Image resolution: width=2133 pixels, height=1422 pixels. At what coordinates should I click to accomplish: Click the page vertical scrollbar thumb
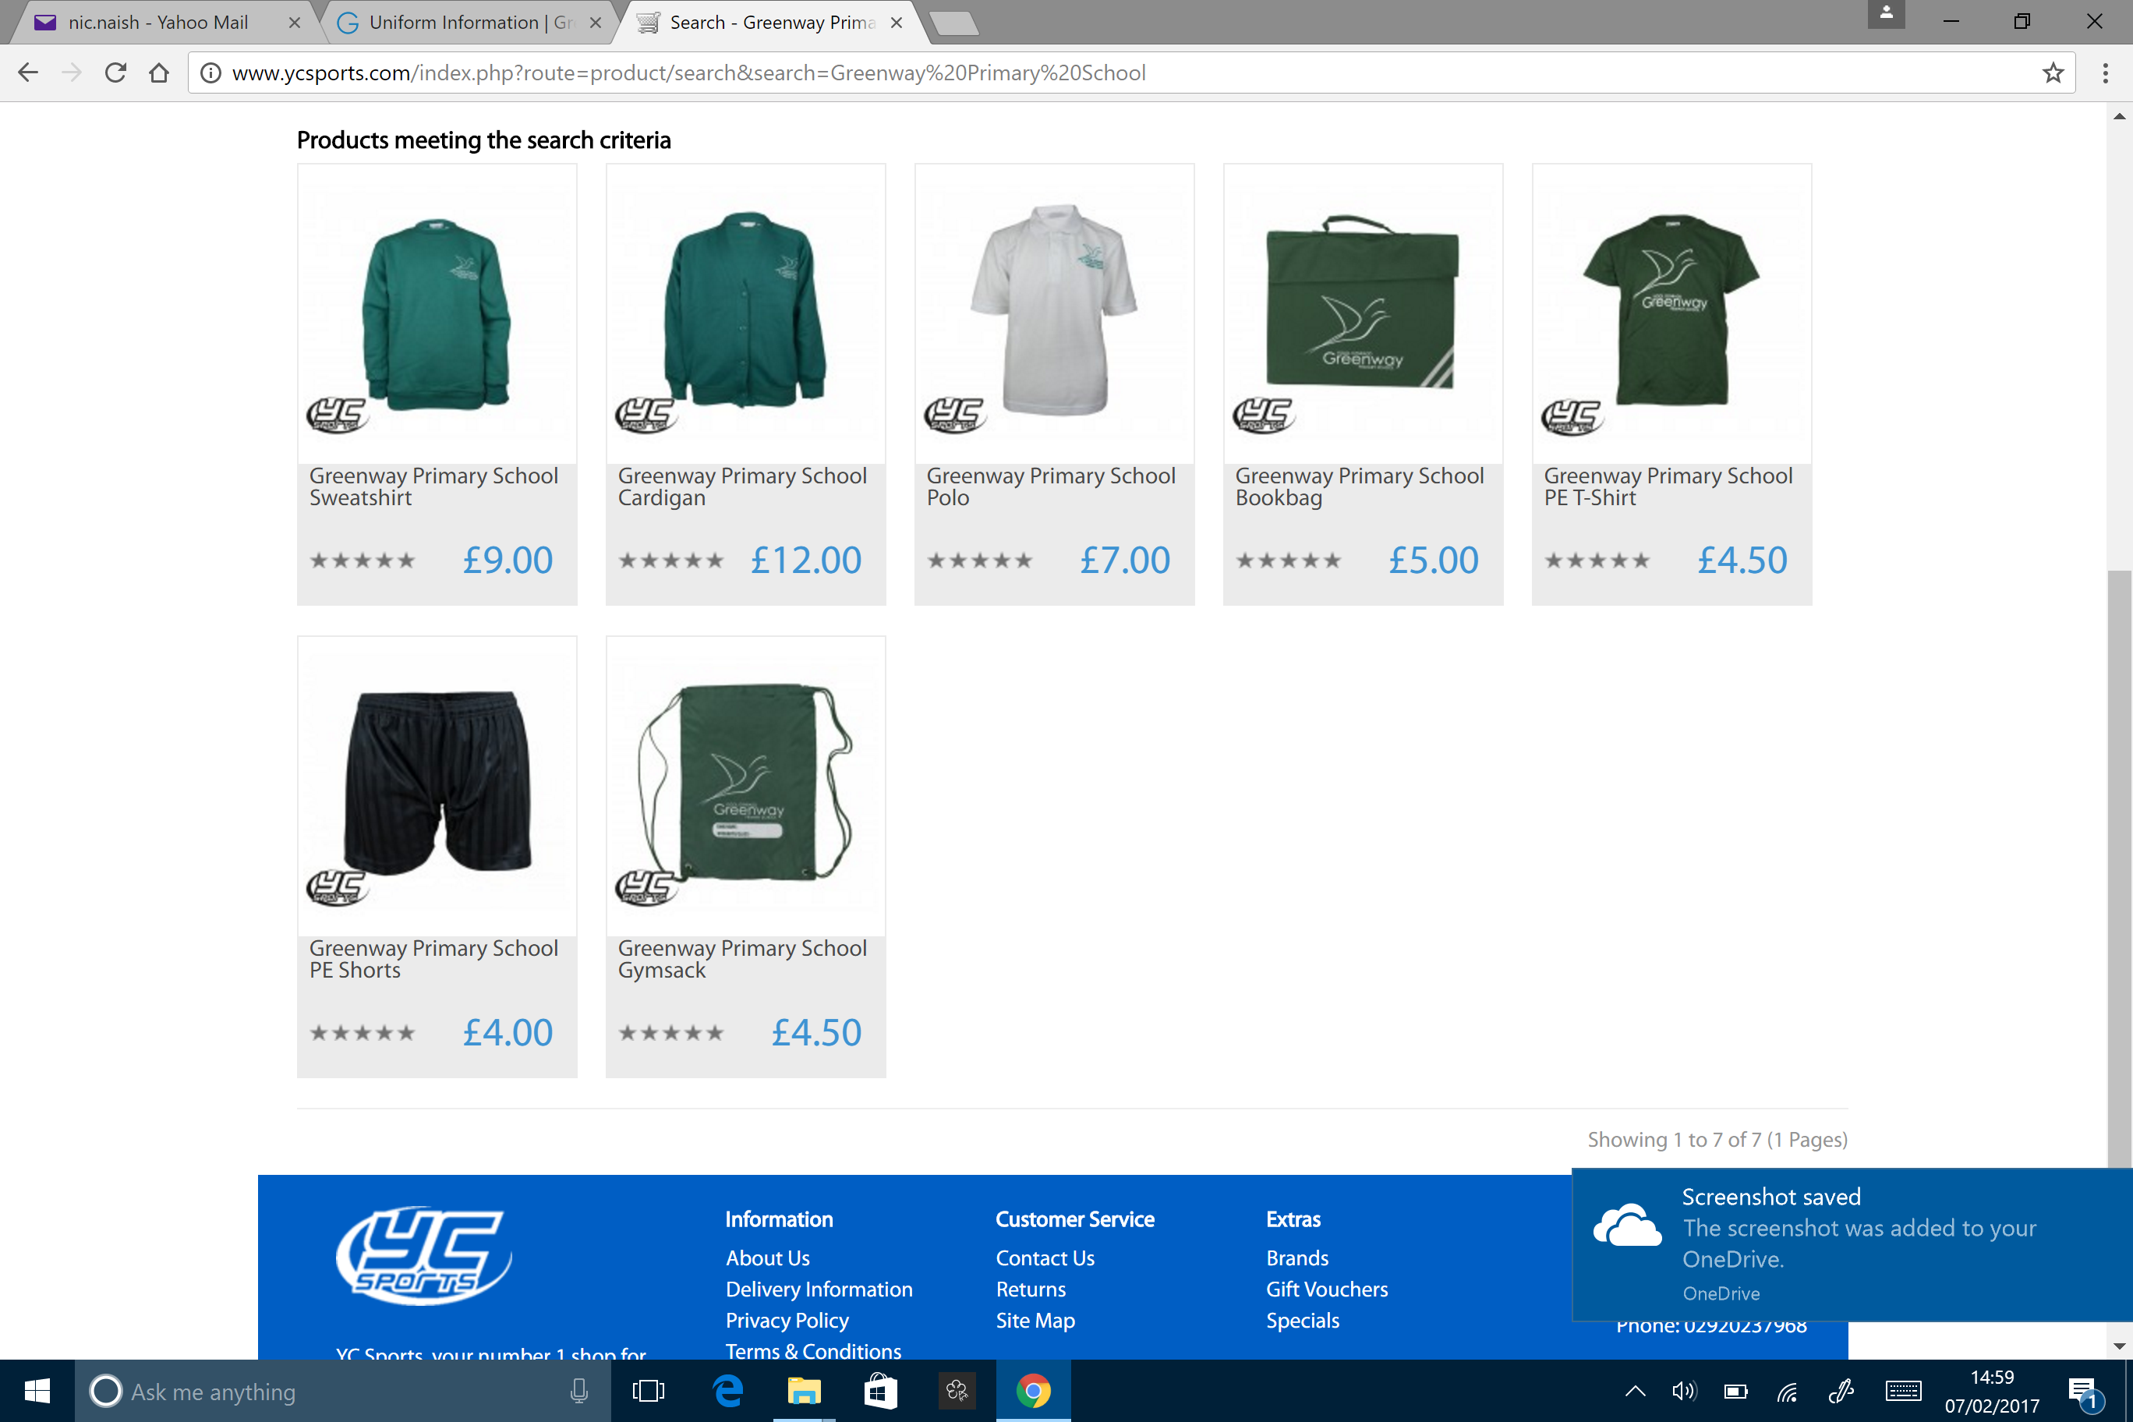(x=2120, y=867)
